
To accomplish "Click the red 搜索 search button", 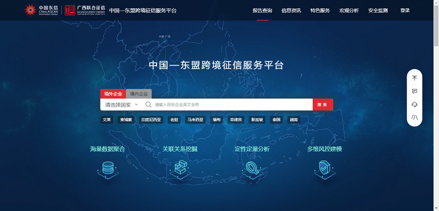I will click(x=323, y=104).
